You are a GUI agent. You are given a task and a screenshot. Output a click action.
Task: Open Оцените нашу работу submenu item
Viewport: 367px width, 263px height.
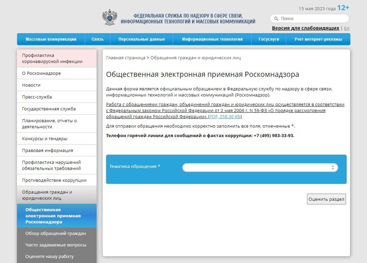[x=57, y=257]
